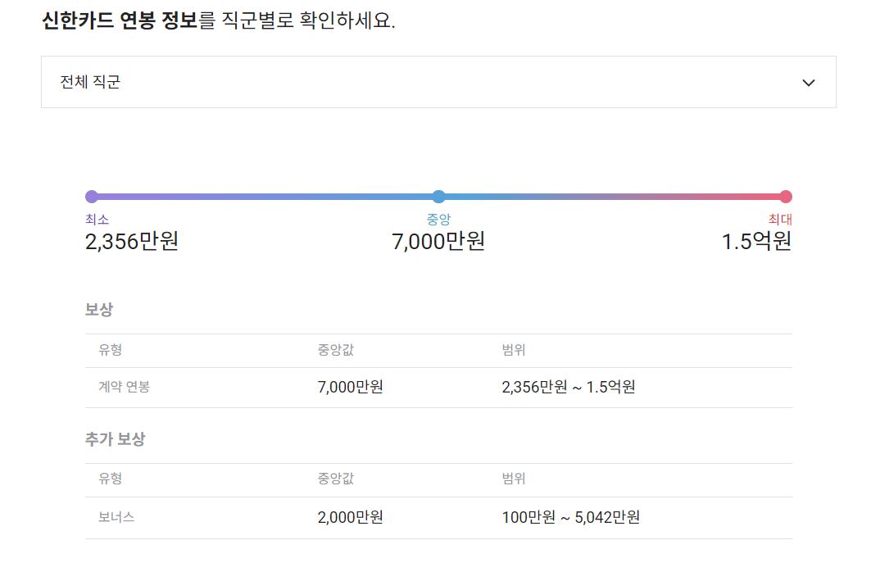The image size is (871, 572).
Task: Select the purple minimum salary marker dot
Action: [x=91, y=196]
